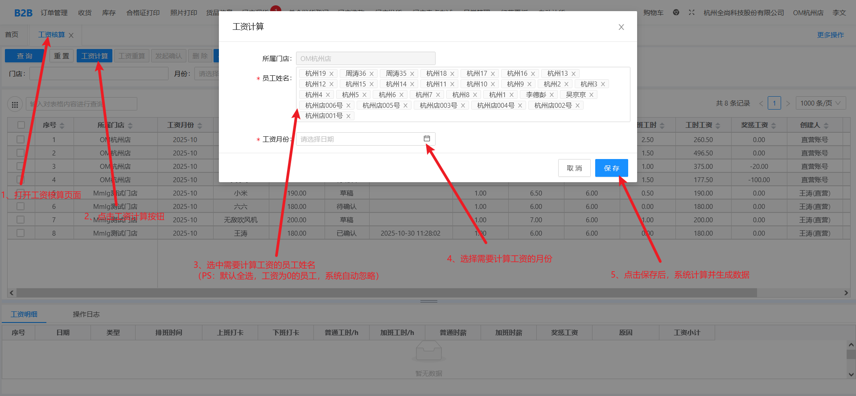Remove the 杭州19 employee tag
The width and height of the screenshot is (856, 396).
coord(331,74)
